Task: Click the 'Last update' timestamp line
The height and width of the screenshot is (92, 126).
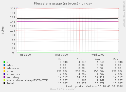Action: [x=94, y=86]
